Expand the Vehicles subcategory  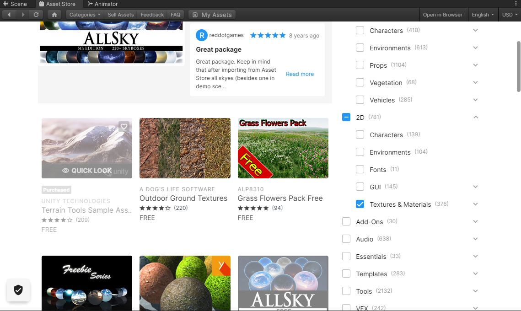click(x=475, y=100)
